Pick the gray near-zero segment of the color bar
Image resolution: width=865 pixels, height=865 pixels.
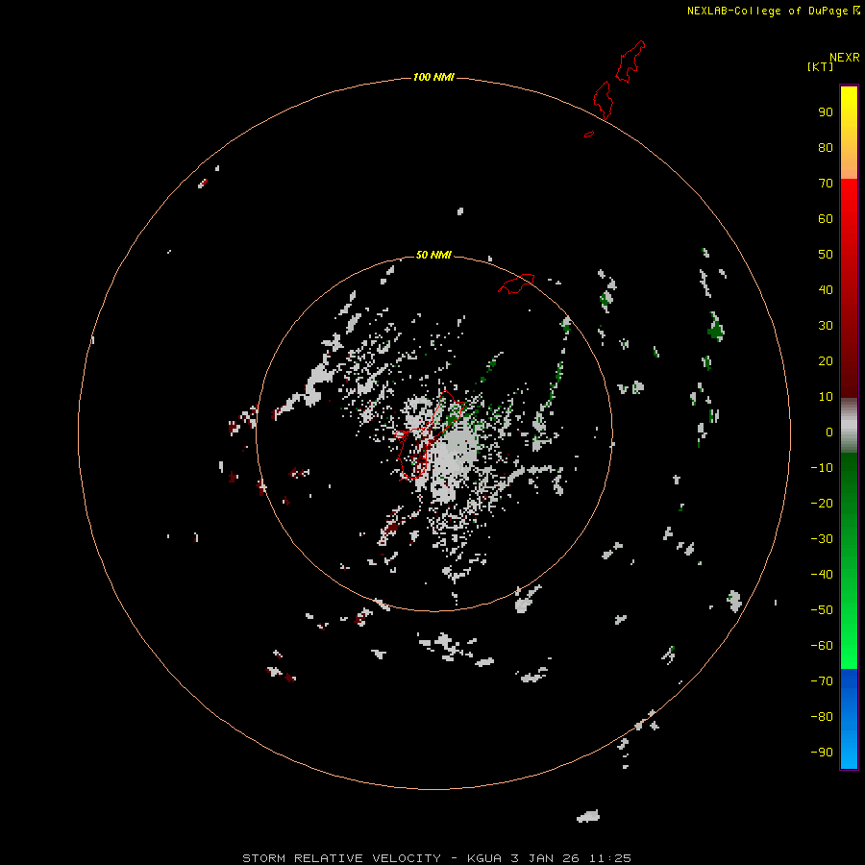[849, 426]
